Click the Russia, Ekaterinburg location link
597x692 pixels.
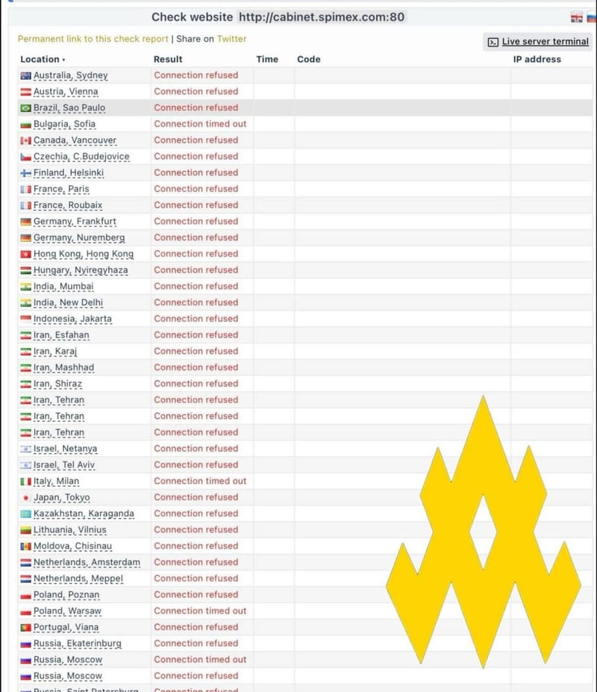(x=77, y=643)
